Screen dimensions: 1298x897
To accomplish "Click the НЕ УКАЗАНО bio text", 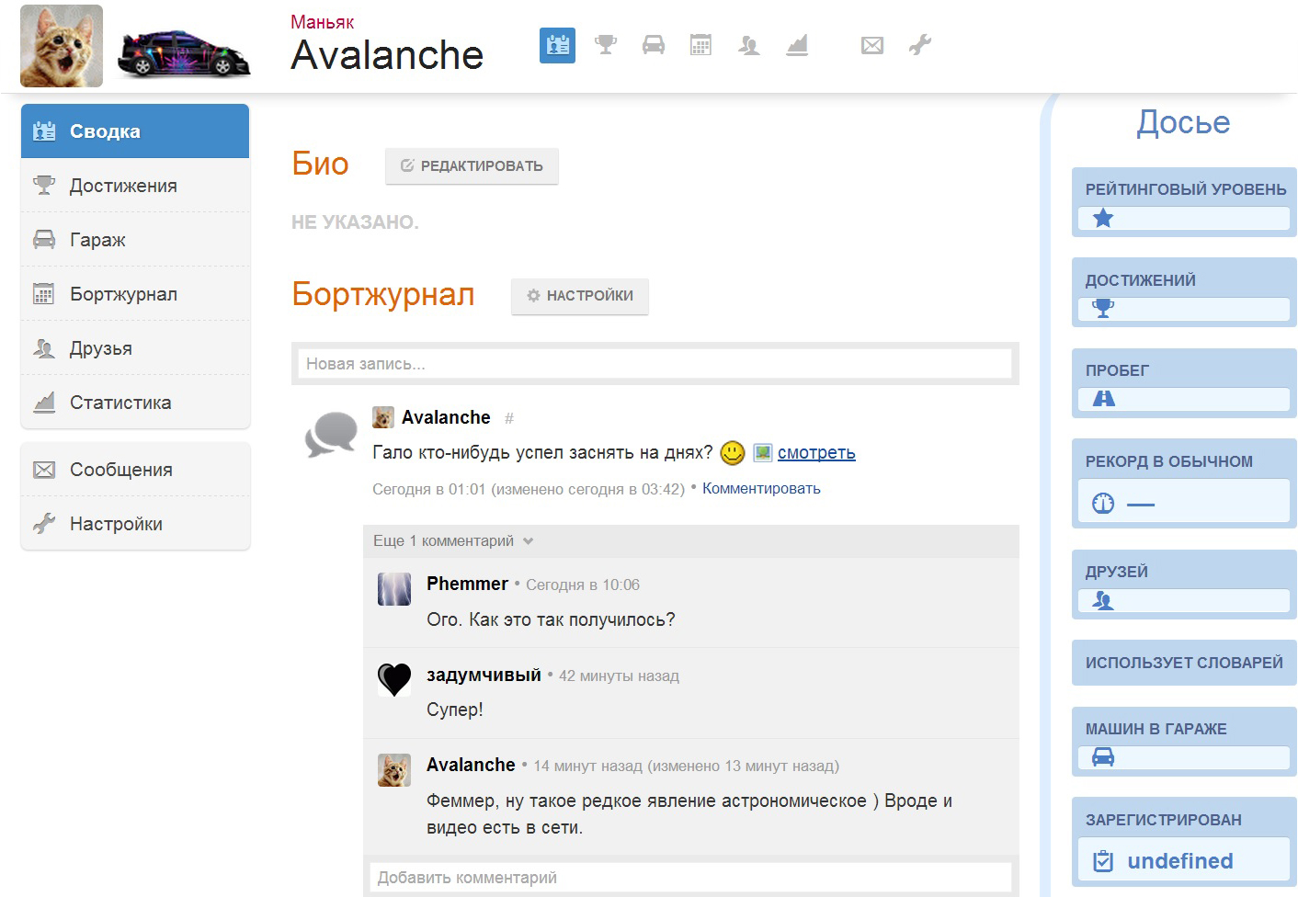I will (355, 222).
